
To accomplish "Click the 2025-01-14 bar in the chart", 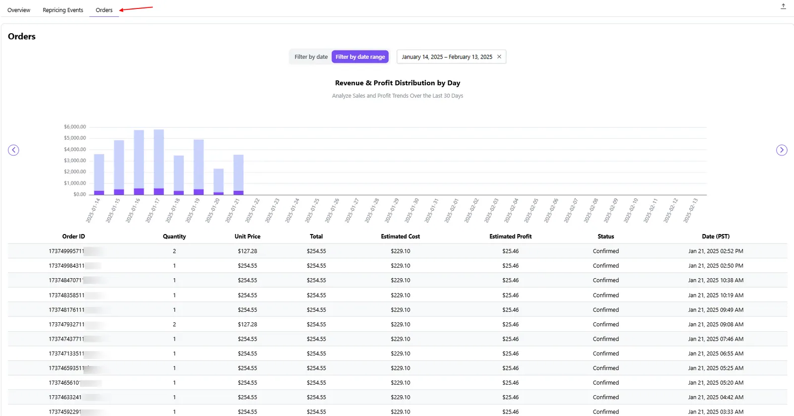I will coord(99,175).
